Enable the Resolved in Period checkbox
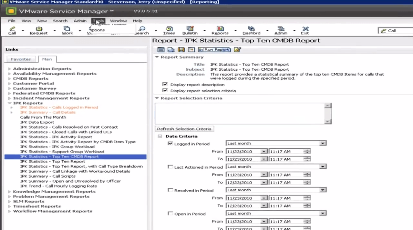 pyautogui.click(x=171, y=190)
